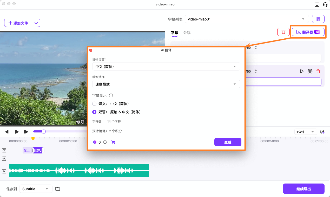Screen dimensions: 330x197
Task: Split the subtitle with the split icon
Action: click(x=310, y=71)
